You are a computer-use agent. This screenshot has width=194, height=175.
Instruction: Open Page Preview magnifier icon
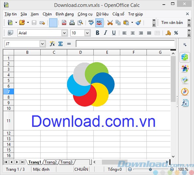click(80, 23)
